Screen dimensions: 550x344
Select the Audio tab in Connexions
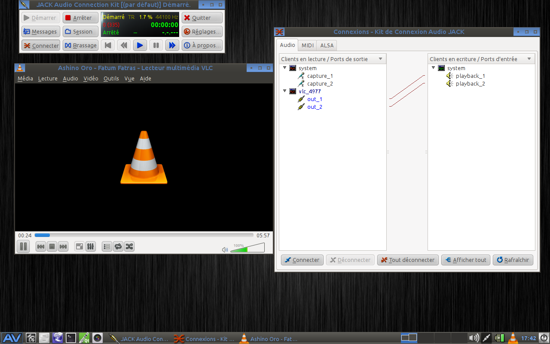point(287,45)
